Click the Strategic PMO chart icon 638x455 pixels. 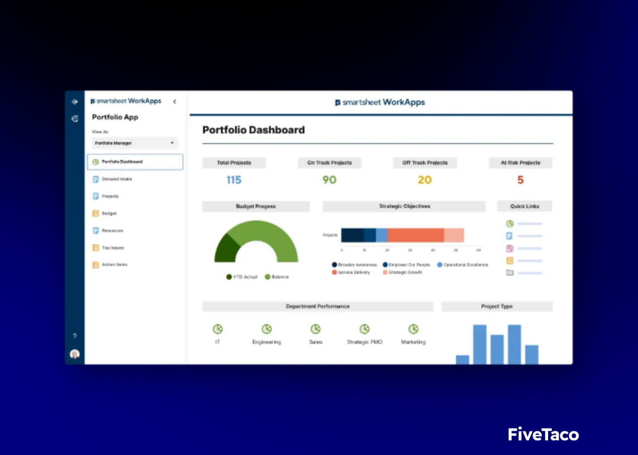(364, 329)
